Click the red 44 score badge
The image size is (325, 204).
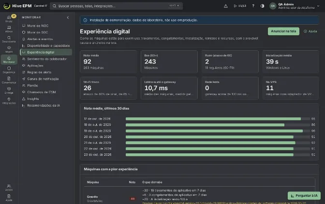133,199
